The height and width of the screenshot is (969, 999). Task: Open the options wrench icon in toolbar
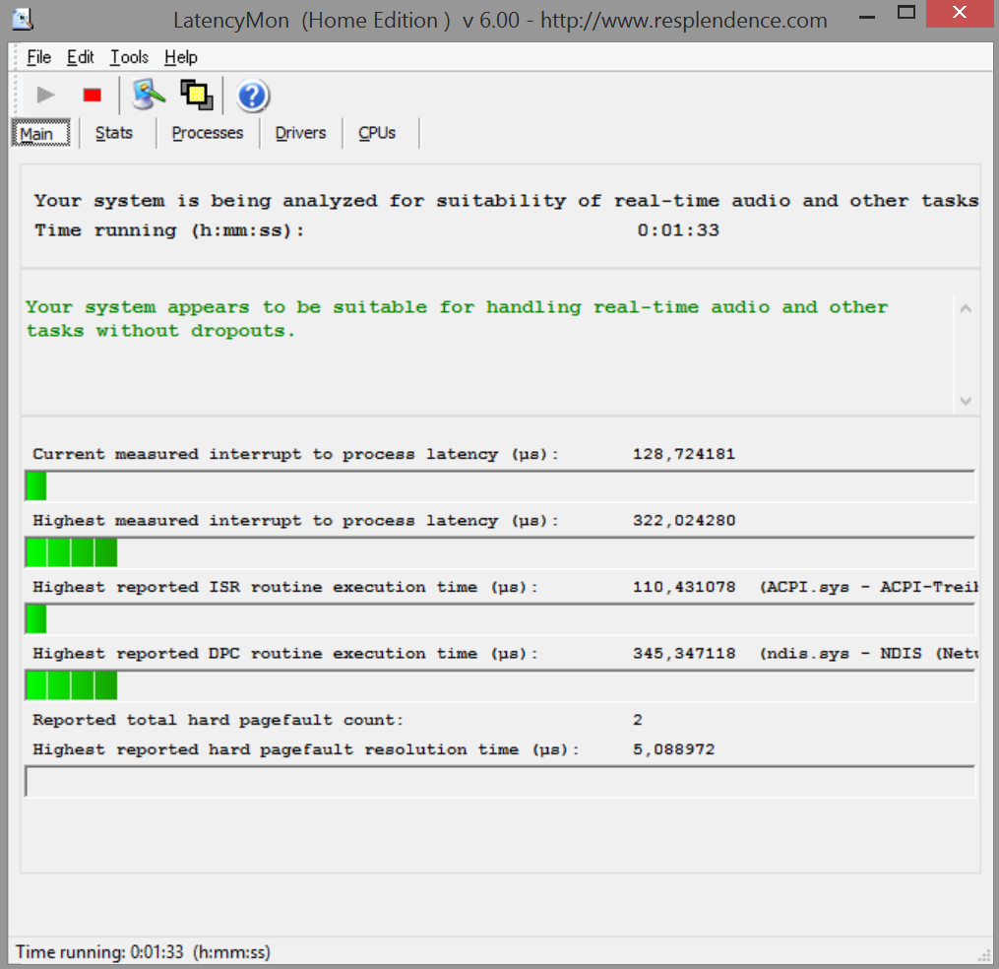click(x=149, y=96)
